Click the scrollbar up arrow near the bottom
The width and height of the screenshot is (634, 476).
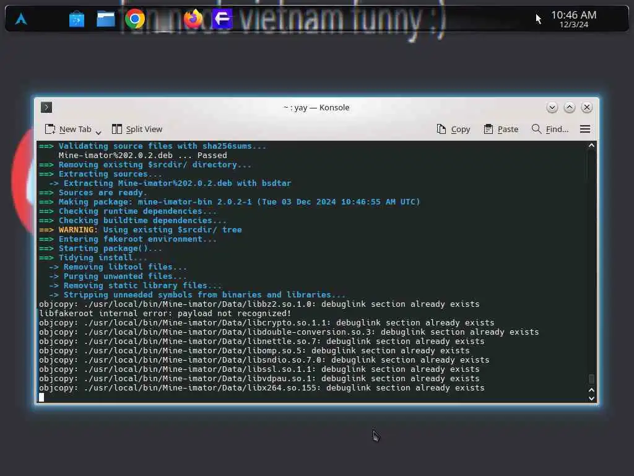click(591, 390)
